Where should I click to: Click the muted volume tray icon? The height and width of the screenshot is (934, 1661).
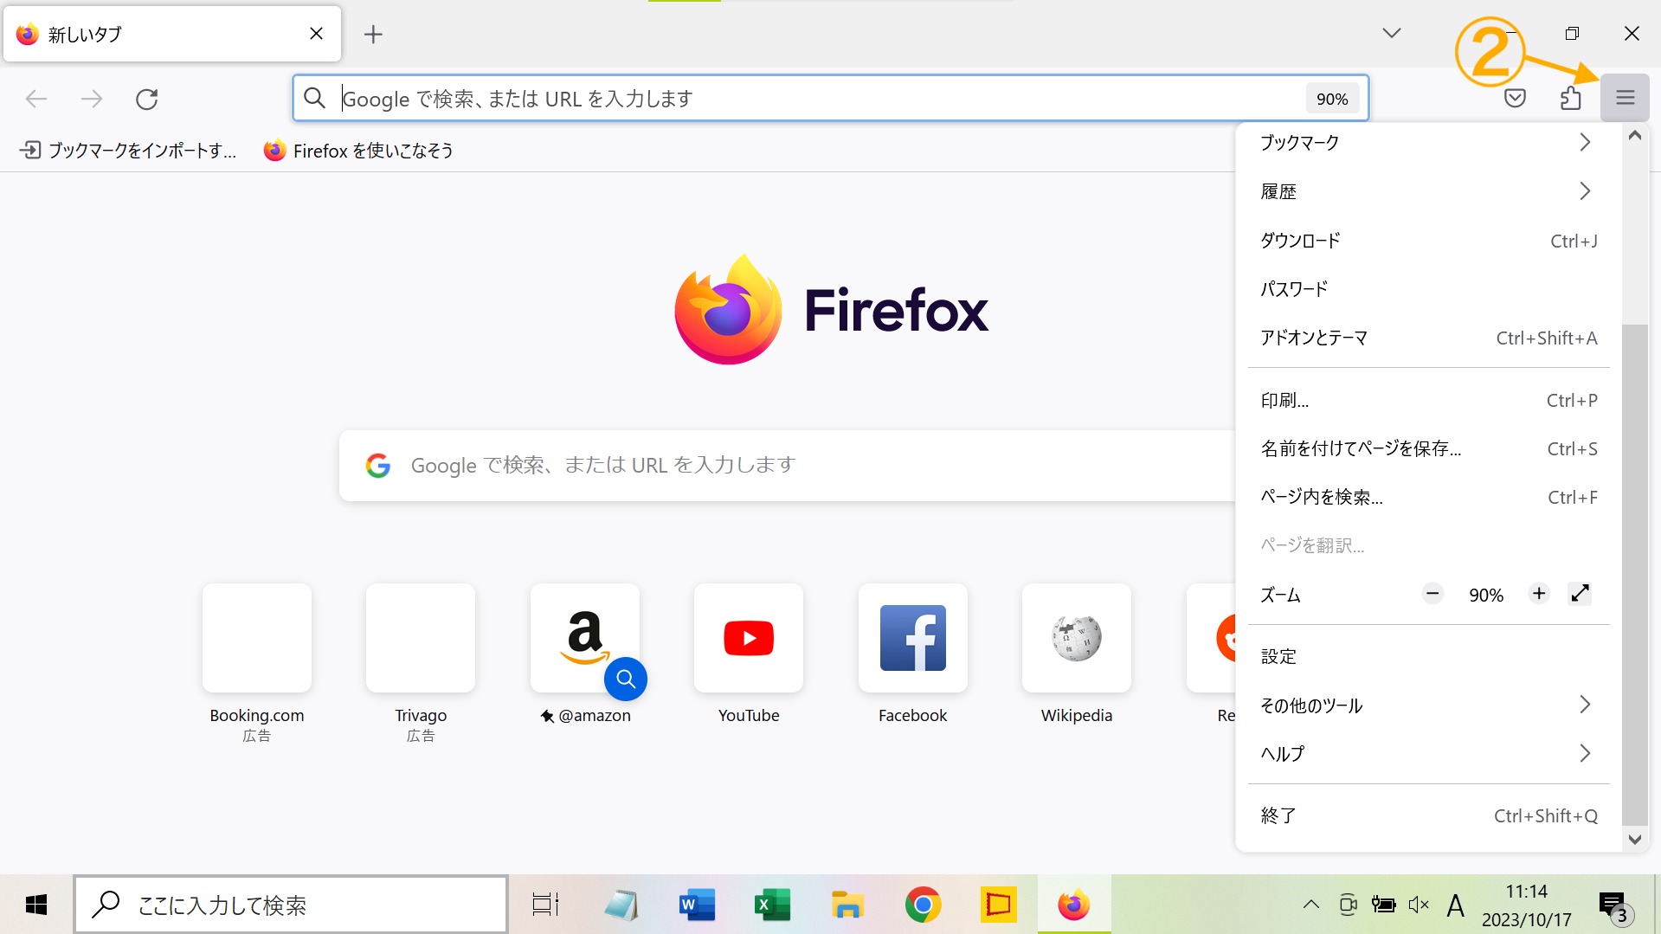tap(1419, 905)
